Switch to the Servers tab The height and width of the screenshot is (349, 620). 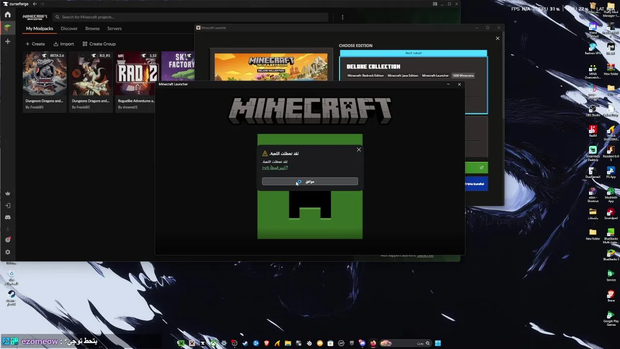pos(114,29)
